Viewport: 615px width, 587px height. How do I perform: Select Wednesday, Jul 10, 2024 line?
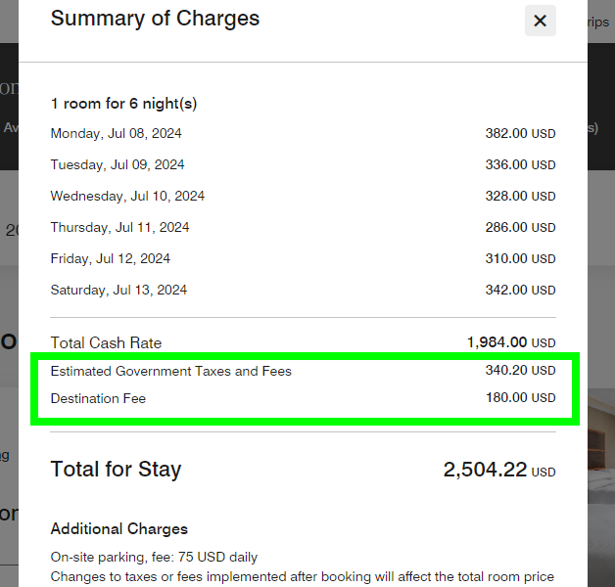(127, 196)
